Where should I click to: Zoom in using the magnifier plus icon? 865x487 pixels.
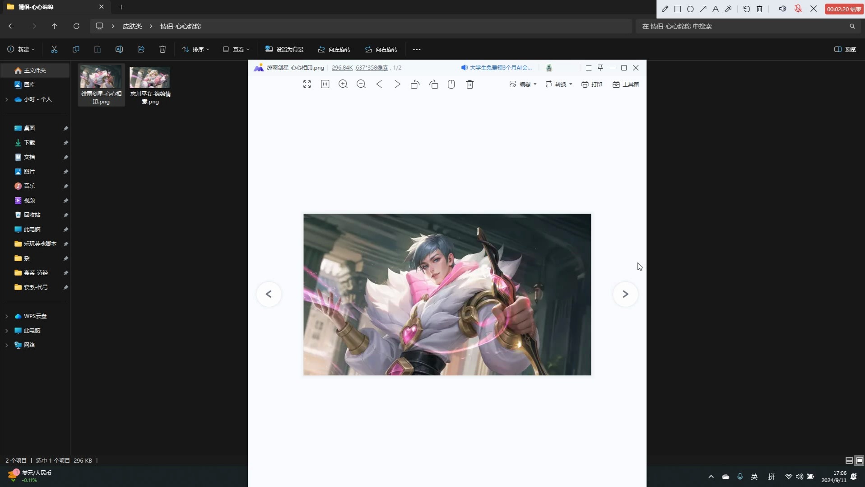pyautogui.click(x=343, y=84)
